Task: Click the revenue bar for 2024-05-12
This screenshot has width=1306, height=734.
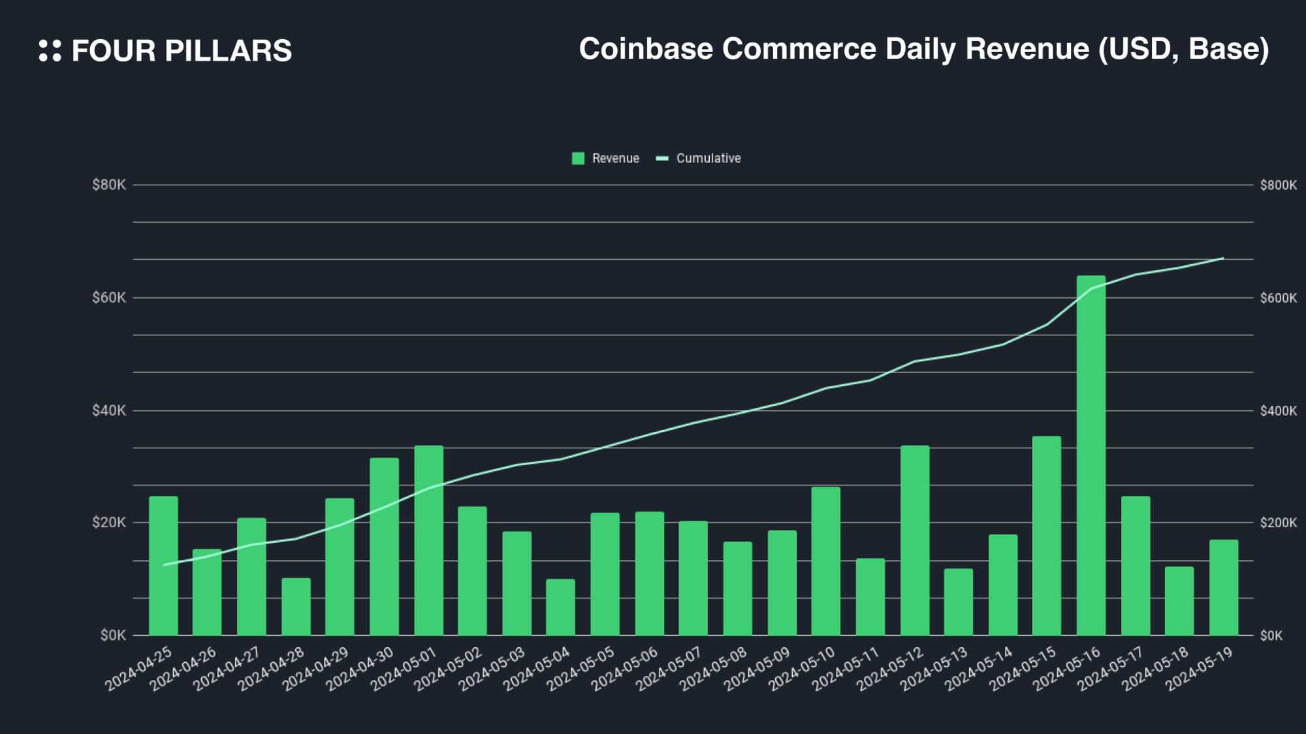Action: (x=914, y=542)
